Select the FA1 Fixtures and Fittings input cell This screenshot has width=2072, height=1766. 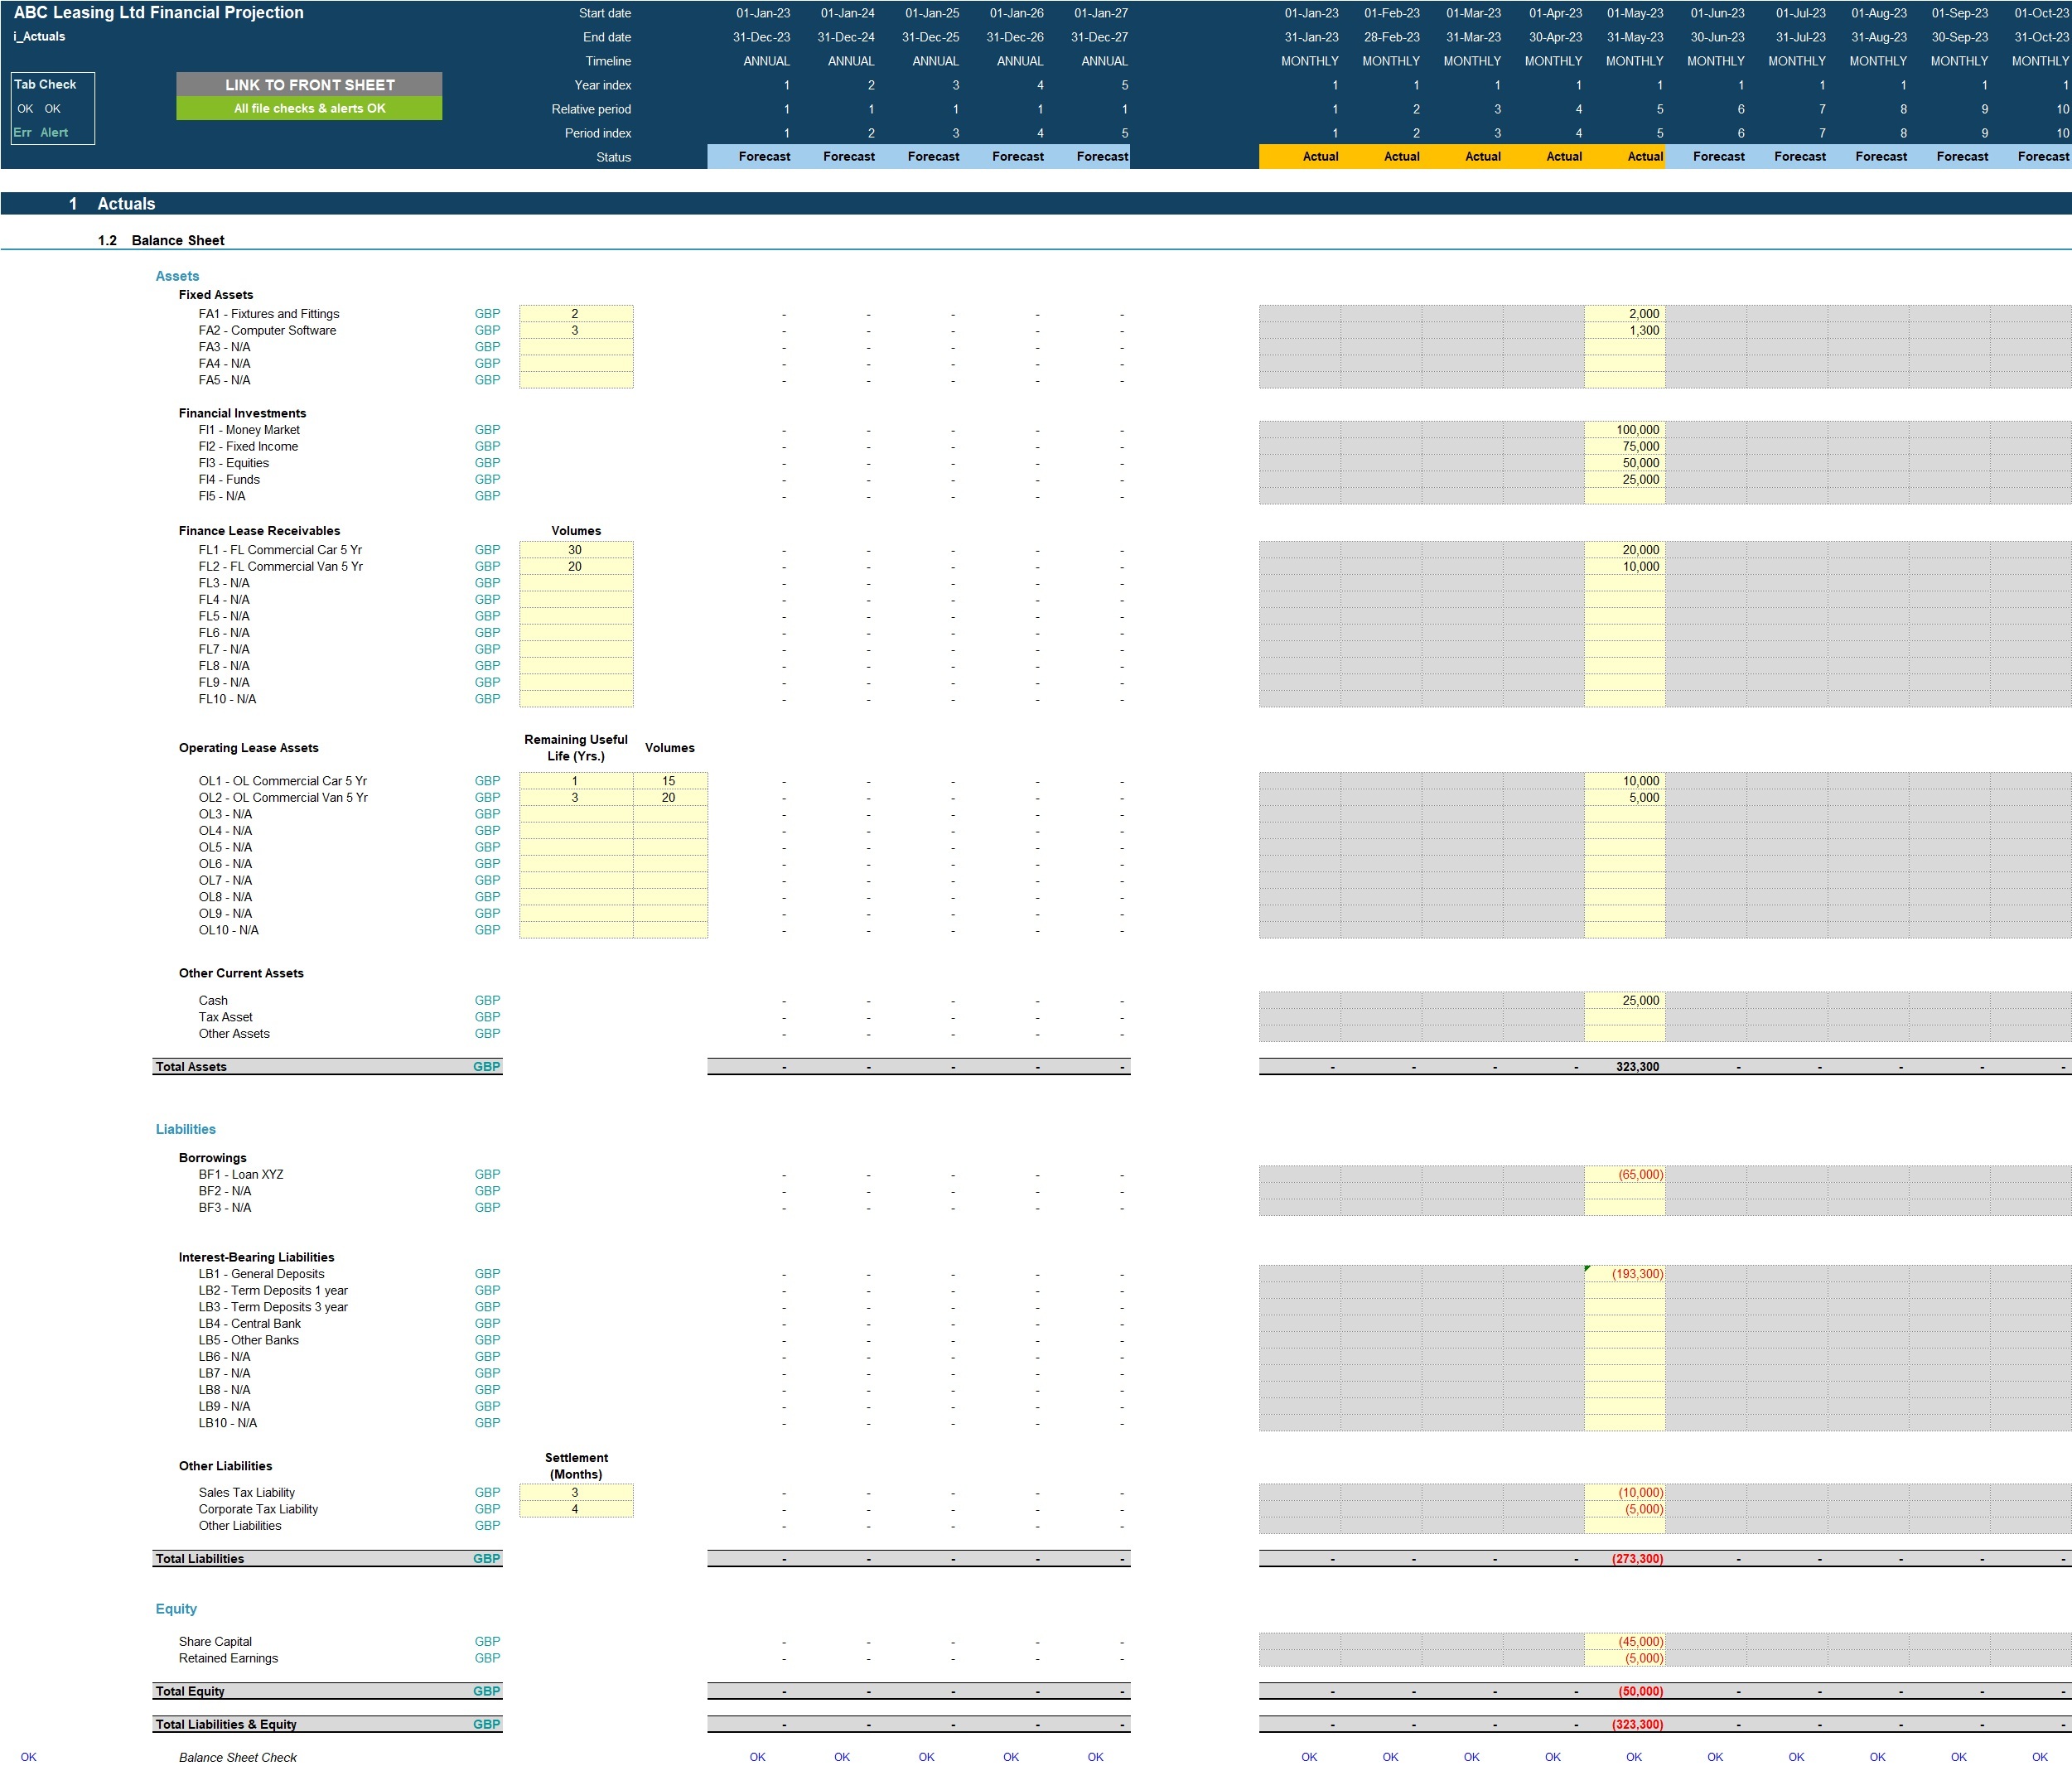pyautogui.click(x=575, y=313)
